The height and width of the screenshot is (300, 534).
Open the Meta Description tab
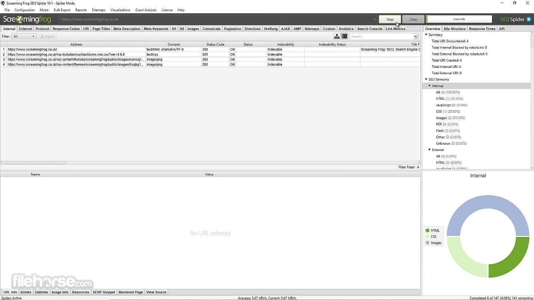pos(127,29)
